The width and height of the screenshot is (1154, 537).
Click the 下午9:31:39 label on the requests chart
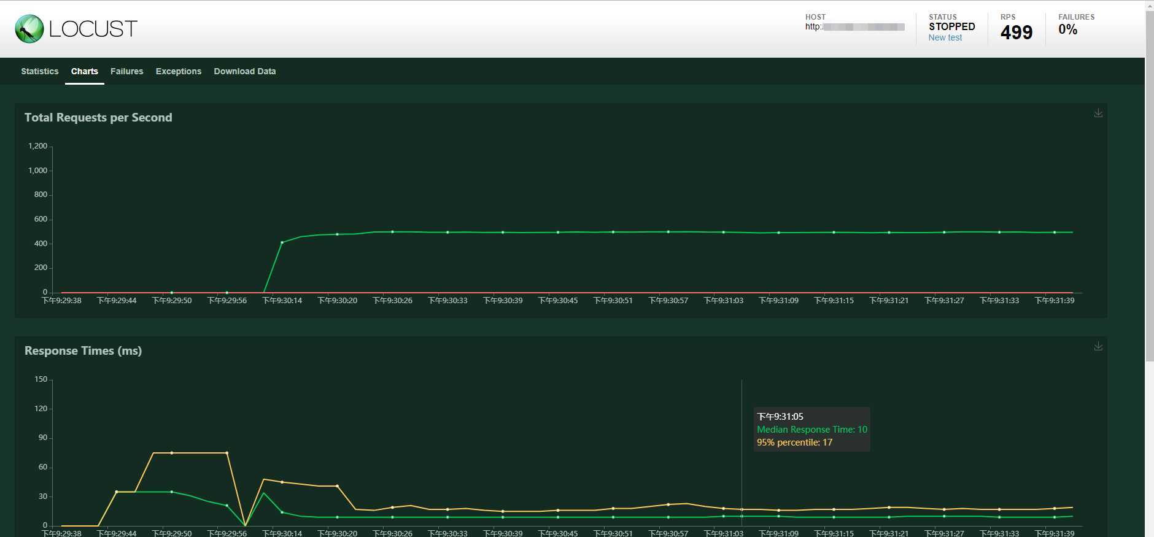1055,301
